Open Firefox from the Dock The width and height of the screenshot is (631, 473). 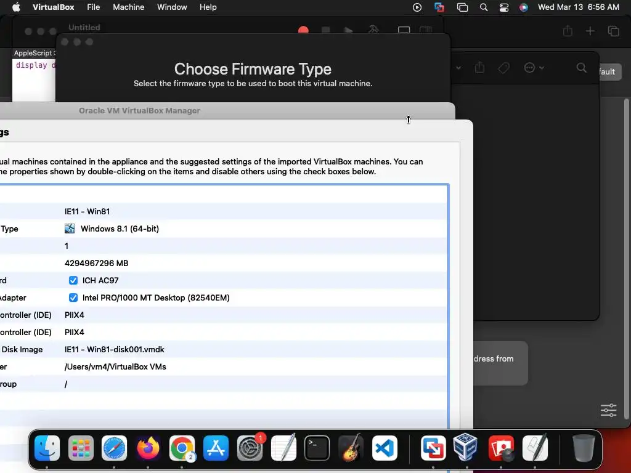(148, 448)
